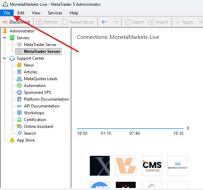Click the yellow News icon
Viewport: 203px width, 190px height.
[x=19, y=65]
